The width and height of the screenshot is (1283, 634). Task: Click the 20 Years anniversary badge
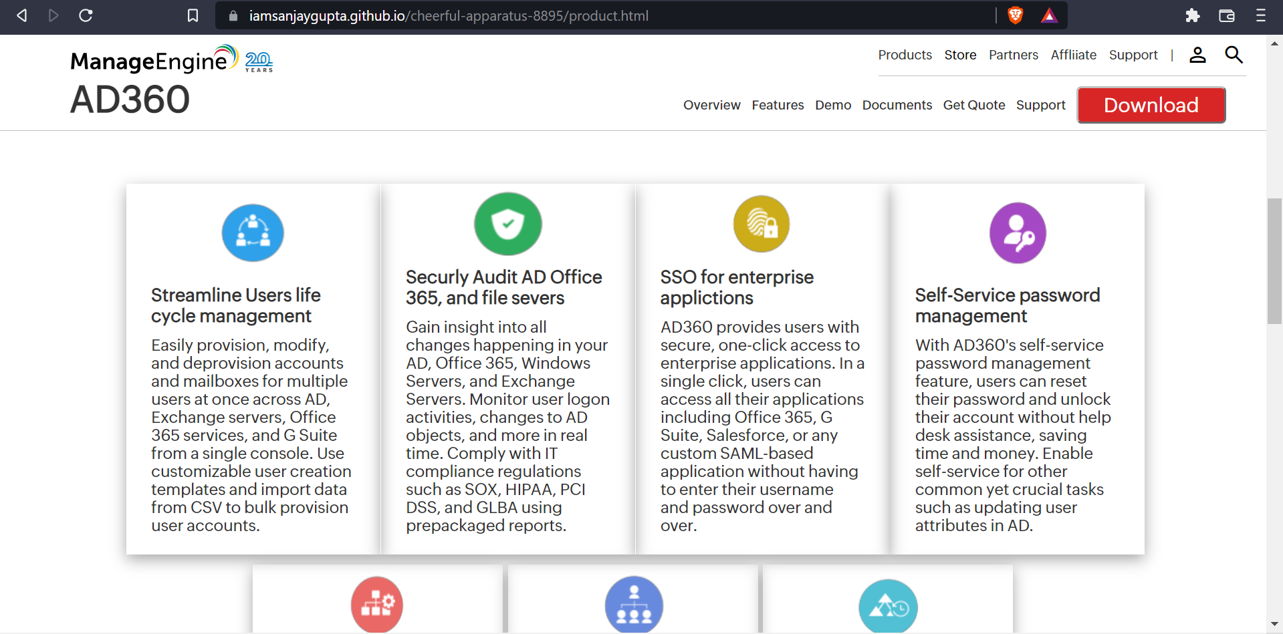click(259, 62)
